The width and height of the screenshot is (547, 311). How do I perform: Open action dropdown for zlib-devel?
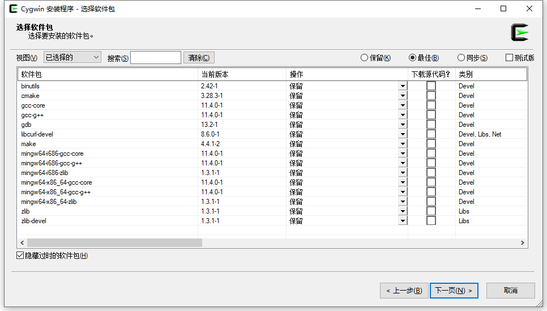pyautogui.click(x=403, y=220)
